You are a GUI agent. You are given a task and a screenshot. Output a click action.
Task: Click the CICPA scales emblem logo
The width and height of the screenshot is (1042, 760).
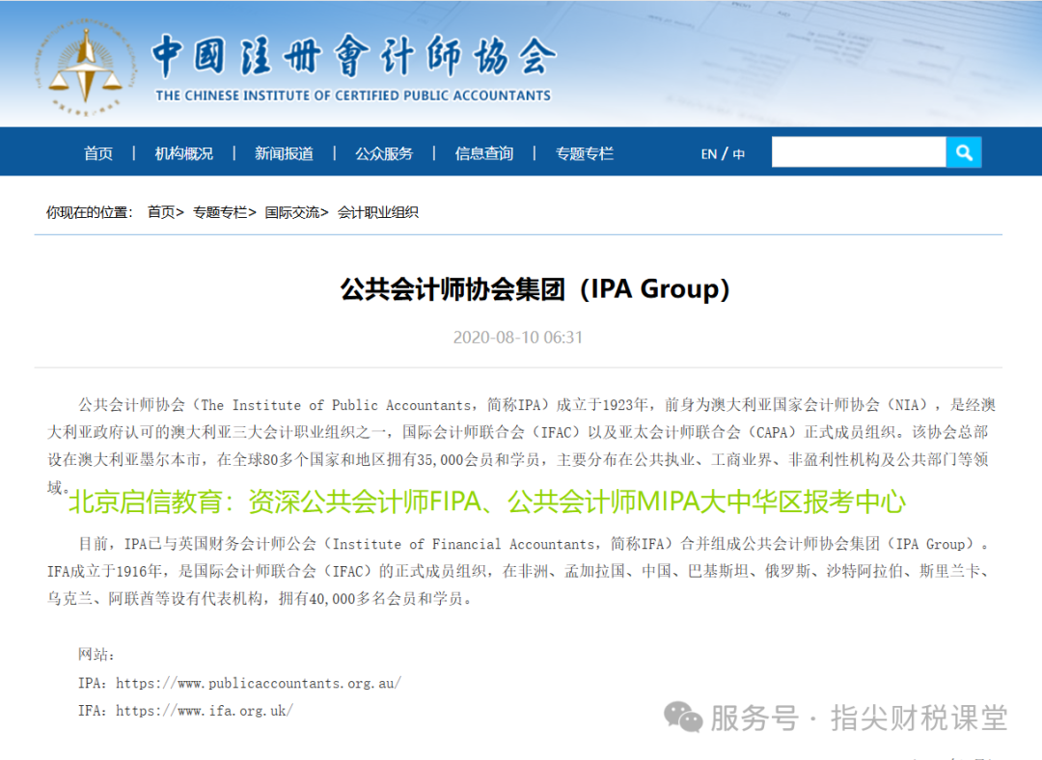click(87, 65)
